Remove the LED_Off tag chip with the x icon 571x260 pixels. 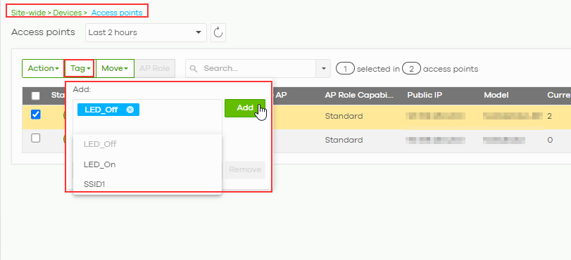(130, 110)
